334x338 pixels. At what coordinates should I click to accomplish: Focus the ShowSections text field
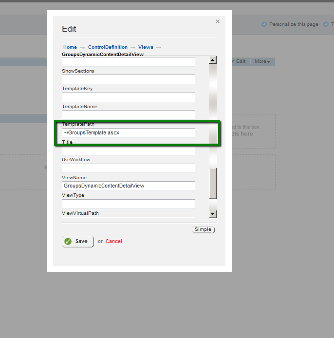(x=129, y=79)
